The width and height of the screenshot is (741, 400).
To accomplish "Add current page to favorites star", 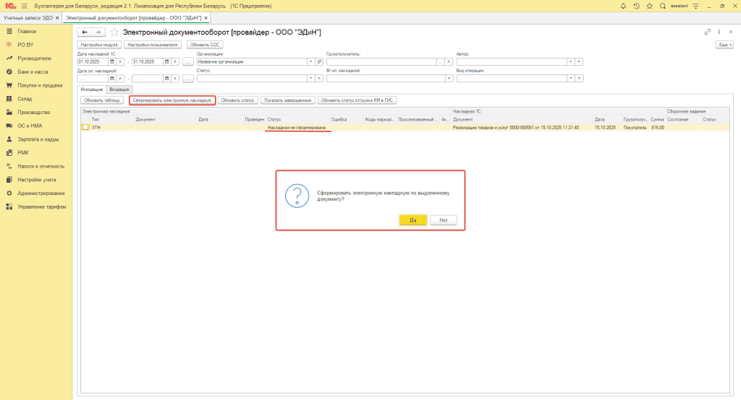I will click(x=114, y=32).
